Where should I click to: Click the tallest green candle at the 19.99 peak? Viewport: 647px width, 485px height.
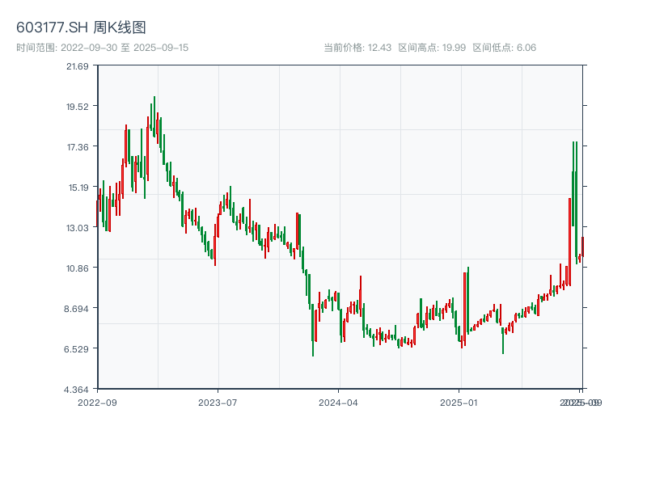[154, 116]
